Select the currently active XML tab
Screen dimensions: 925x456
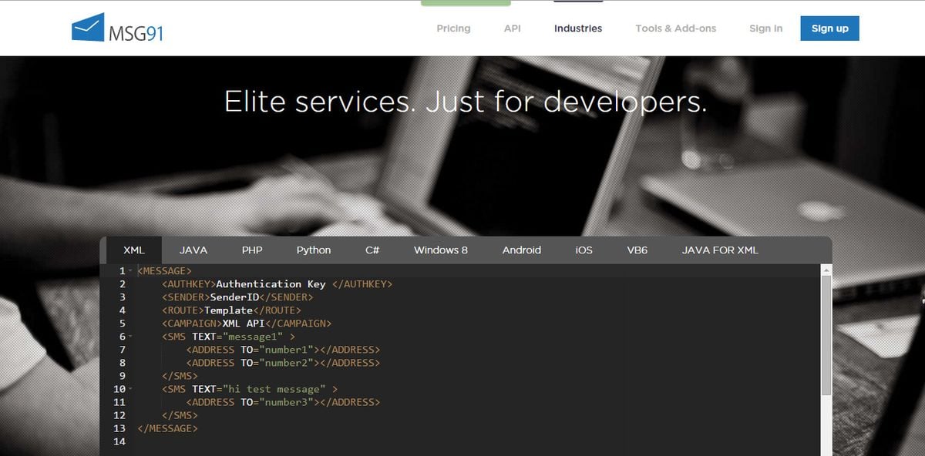click(x=133, y=250)
